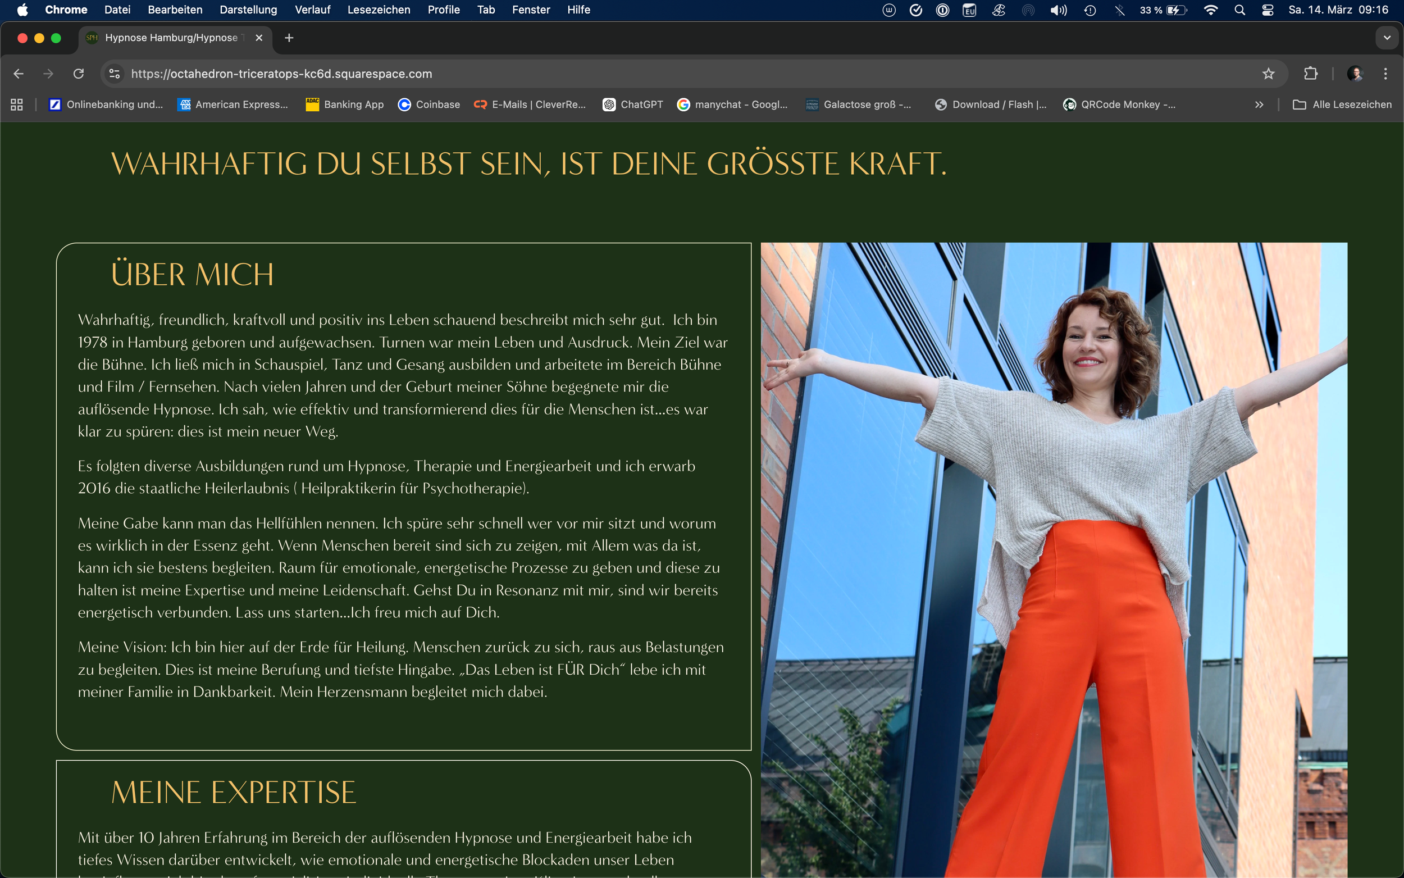
Task: Open the Apps grid in the bookmarks bar
Action: (x=17, y=104)
